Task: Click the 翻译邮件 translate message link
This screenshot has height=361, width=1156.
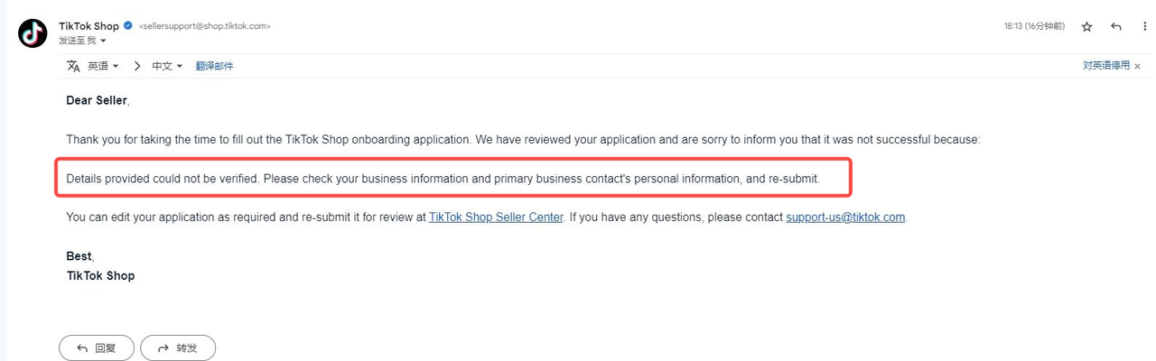Action: (214, 66)
